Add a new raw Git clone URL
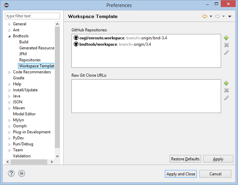The height and width of the screenshot is (185, 238). [x=226, y=83]
